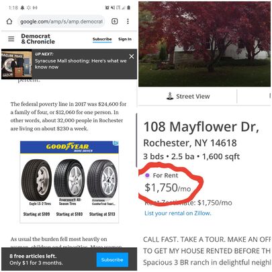The height and width of the screenshot is (272, 272).
Task: Tap the URL address bar
Action: pyautogui.click(x=61, y=21)
